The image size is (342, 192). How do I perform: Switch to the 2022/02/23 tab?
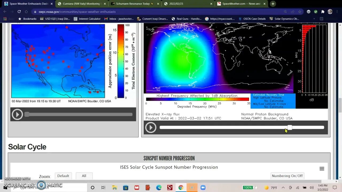(188, 4)
